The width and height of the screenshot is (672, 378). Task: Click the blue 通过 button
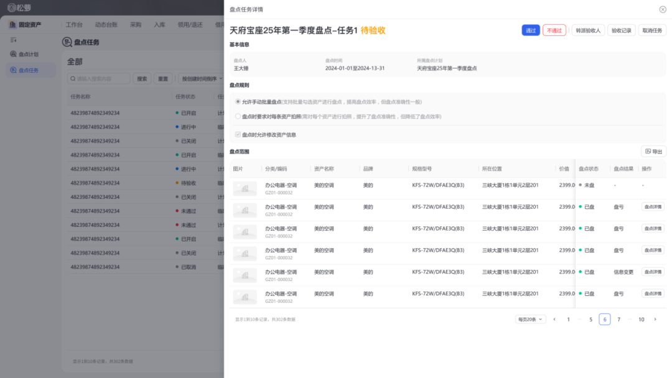click(x=530, y=30)
